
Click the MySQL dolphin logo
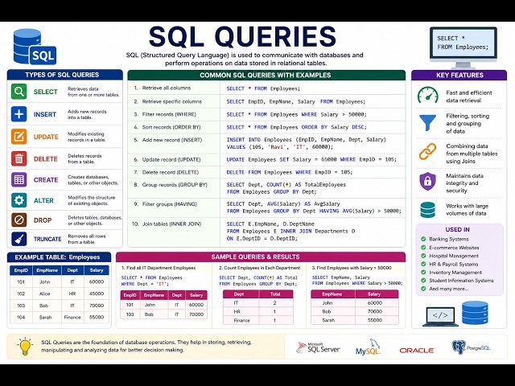[x=368, y=347]
